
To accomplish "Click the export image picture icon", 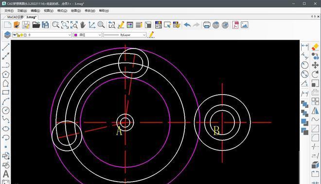I will (x=245, y=25).
